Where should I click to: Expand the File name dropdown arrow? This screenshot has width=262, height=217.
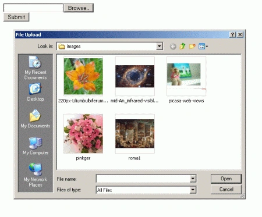193,179
